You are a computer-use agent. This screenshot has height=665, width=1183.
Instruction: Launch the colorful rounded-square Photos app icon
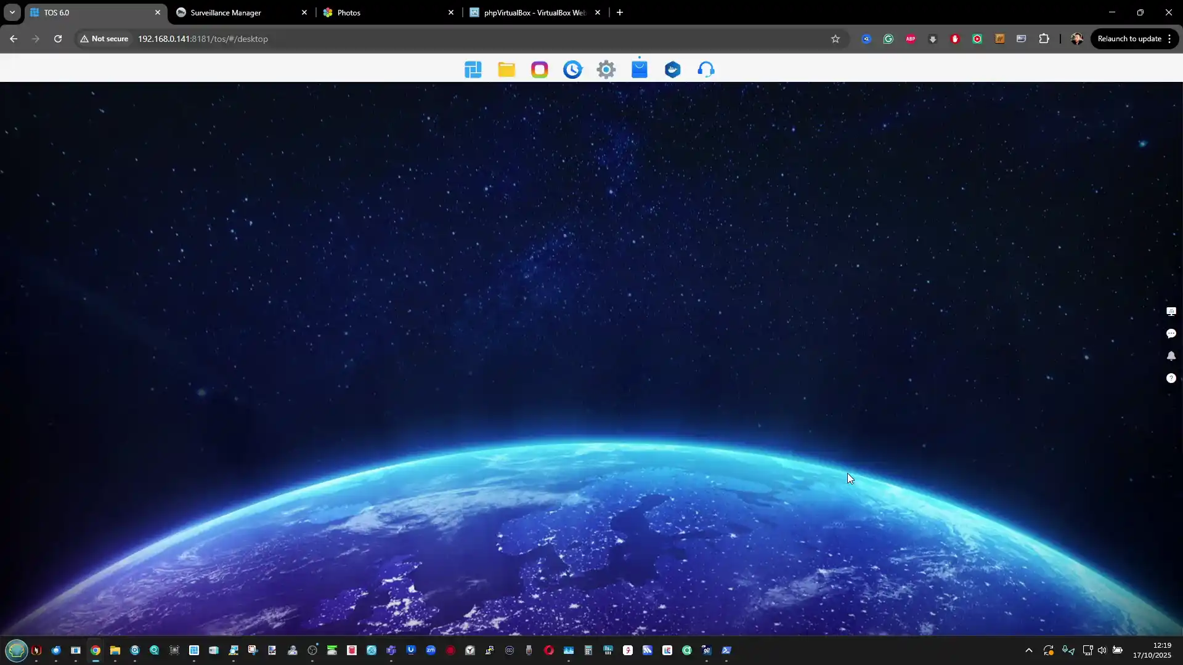540,70
